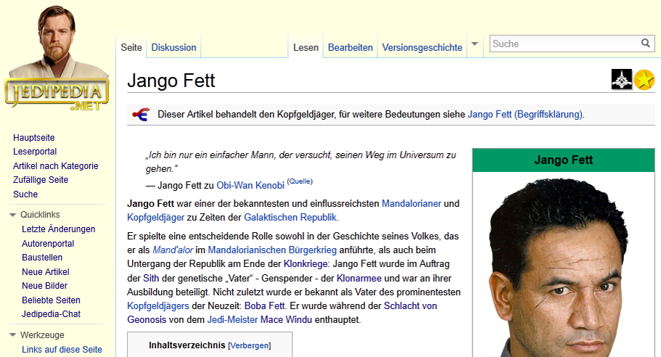Click the magnifier search icon

[646, 43]
